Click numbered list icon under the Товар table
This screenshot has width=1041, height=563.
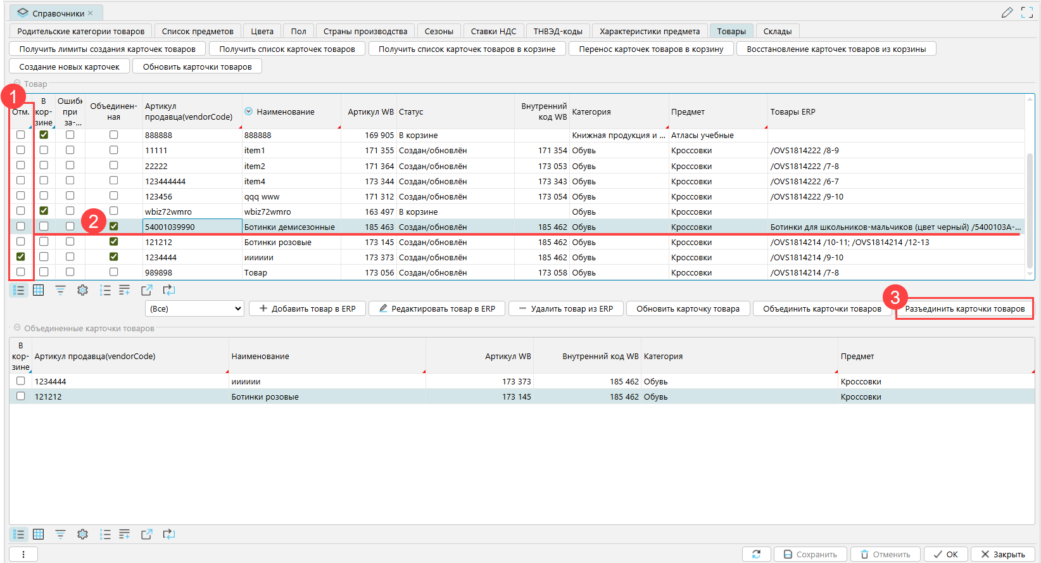105,290
